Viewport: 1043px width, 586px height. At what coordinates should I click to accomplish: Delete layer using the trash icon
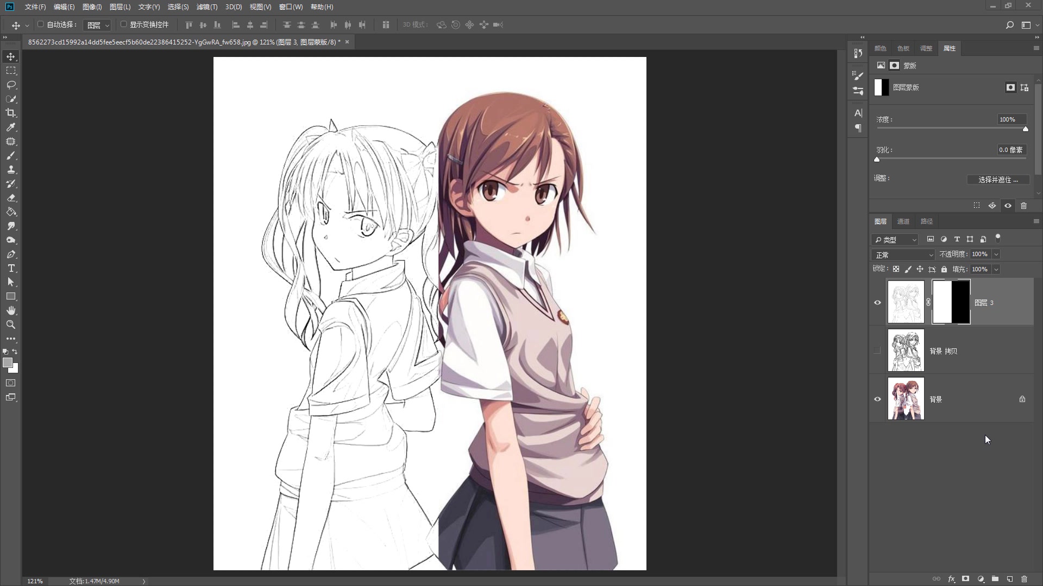tap(1024, 579)
